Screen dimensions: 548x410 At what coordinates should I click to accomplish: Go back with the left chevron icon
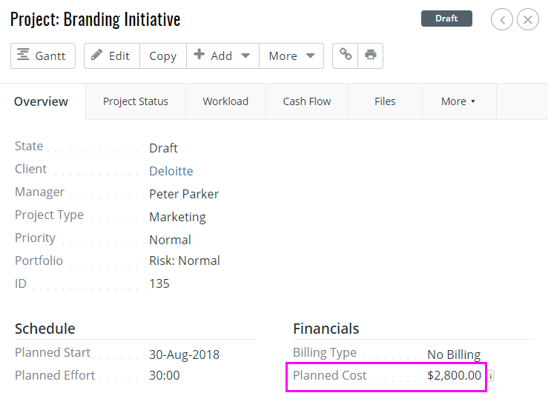tap(502, 19)
